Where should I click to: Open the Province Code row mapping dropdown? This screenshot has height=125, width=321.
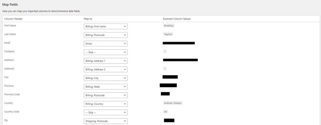(105, 95)
